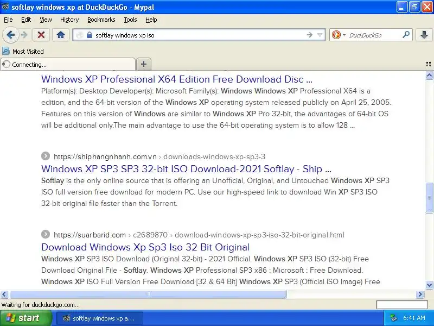Go back with the Back arrow button
This screenshot has height=326, width=434.
click(11, 35)
